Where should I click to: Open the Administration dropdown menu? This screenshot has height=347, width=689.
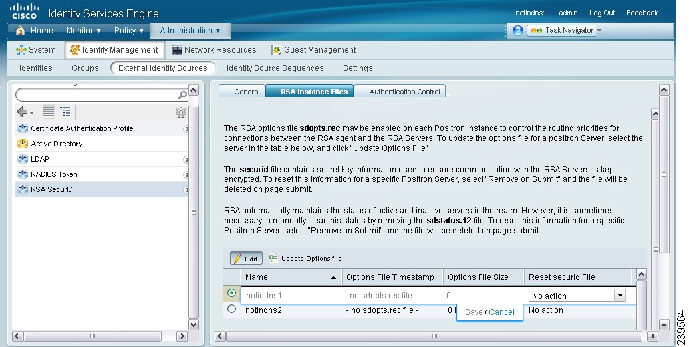[190, 31]
